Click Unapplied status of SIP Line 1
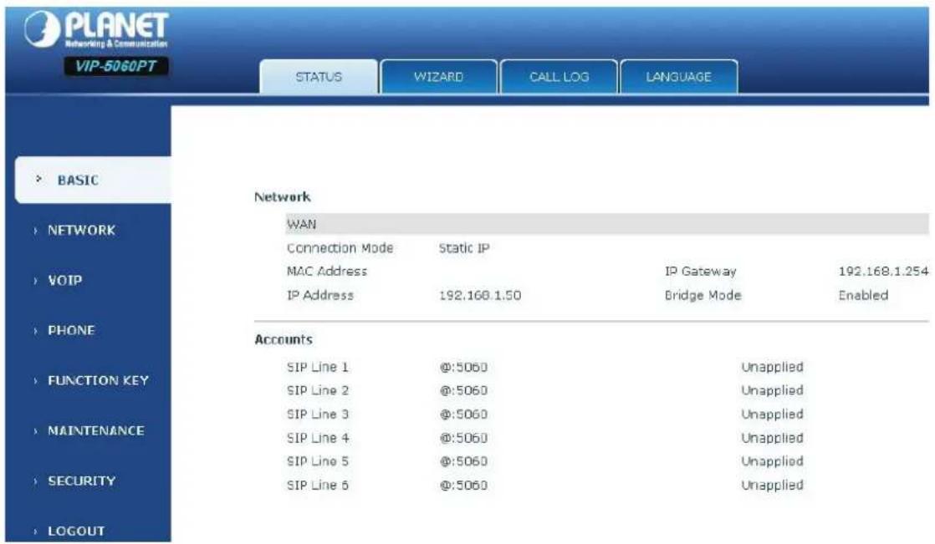The image size is (935, 544). coord(772,367)
